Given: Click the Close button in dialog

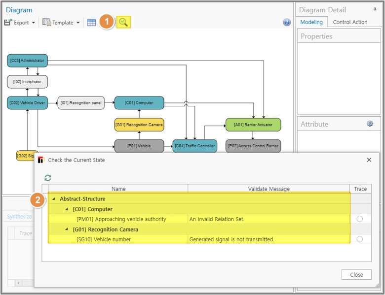Looking at the screenshot, I should [x=356, y=275].
